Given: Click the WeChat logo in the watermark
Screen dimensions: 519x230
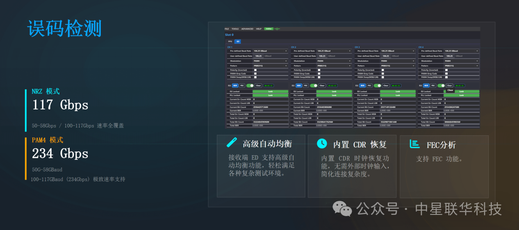Looking at the screenshot, I should 342,209.
